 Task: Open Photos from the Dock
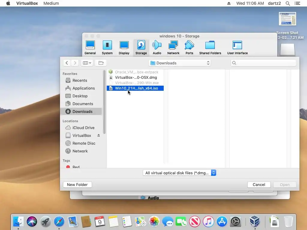coord(154,222)
